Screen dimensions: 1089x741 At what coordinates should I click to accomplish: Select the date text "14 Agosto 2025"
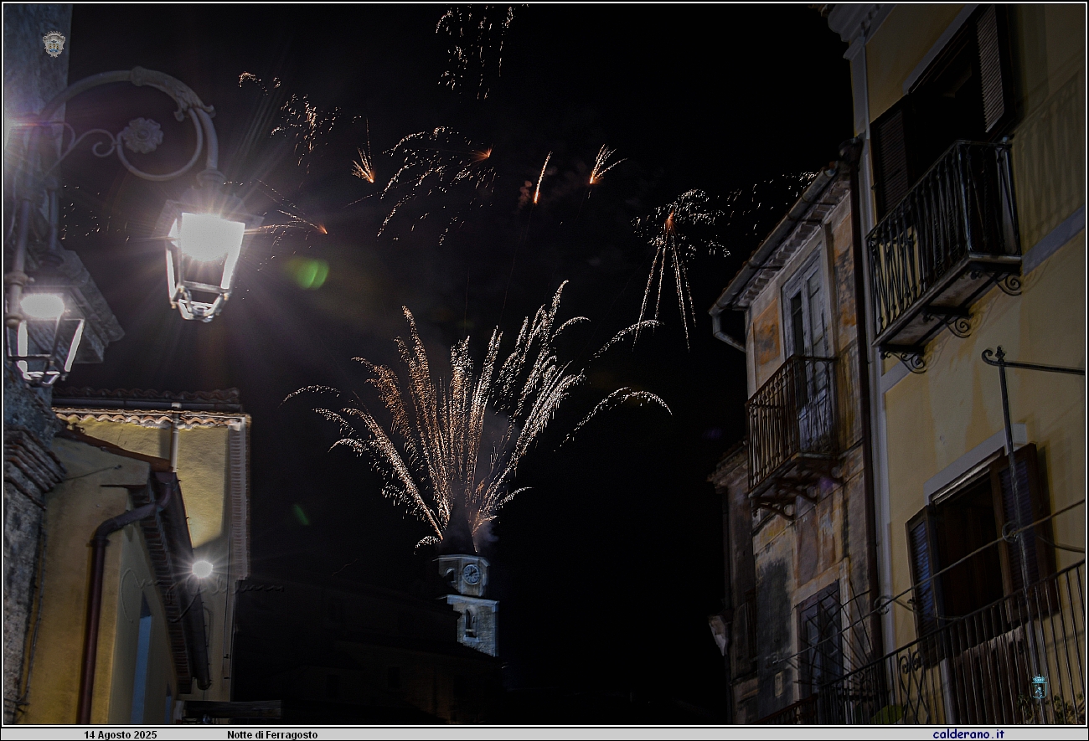tap(120, 735)
